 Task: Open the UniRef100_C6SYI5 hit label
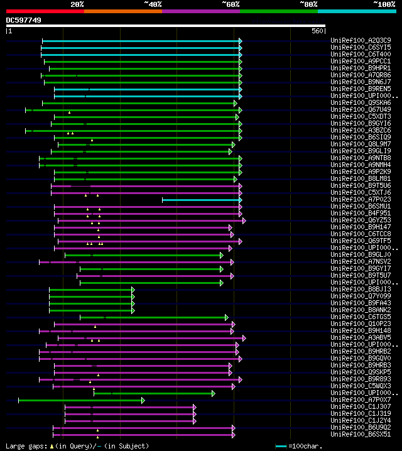coord(361,47)
